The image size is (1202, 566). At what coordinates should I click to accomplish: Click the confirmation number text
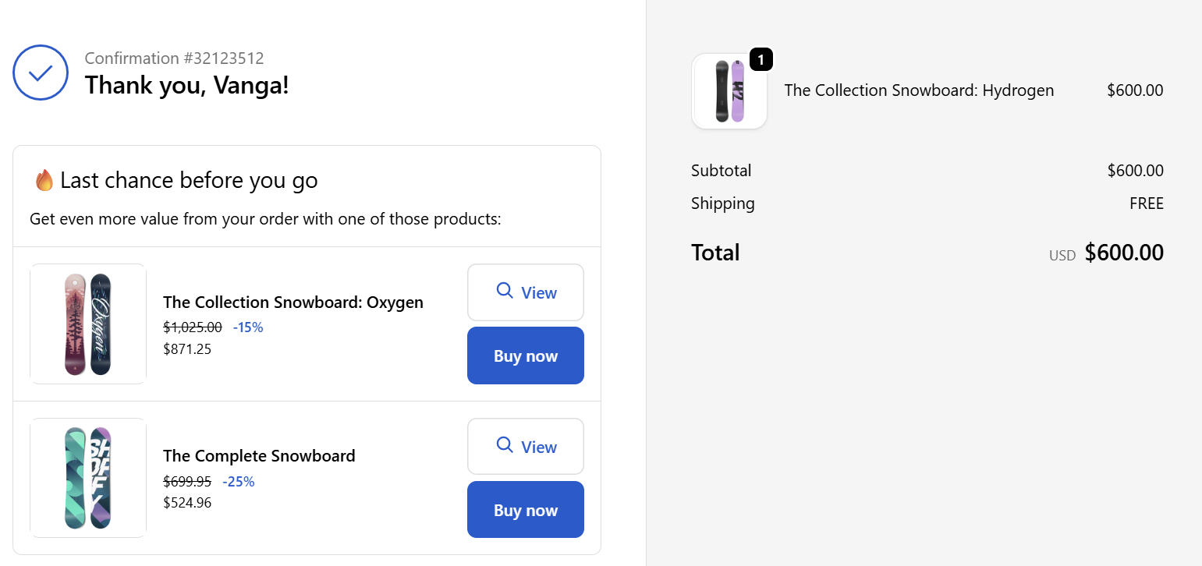click(174, 58)
